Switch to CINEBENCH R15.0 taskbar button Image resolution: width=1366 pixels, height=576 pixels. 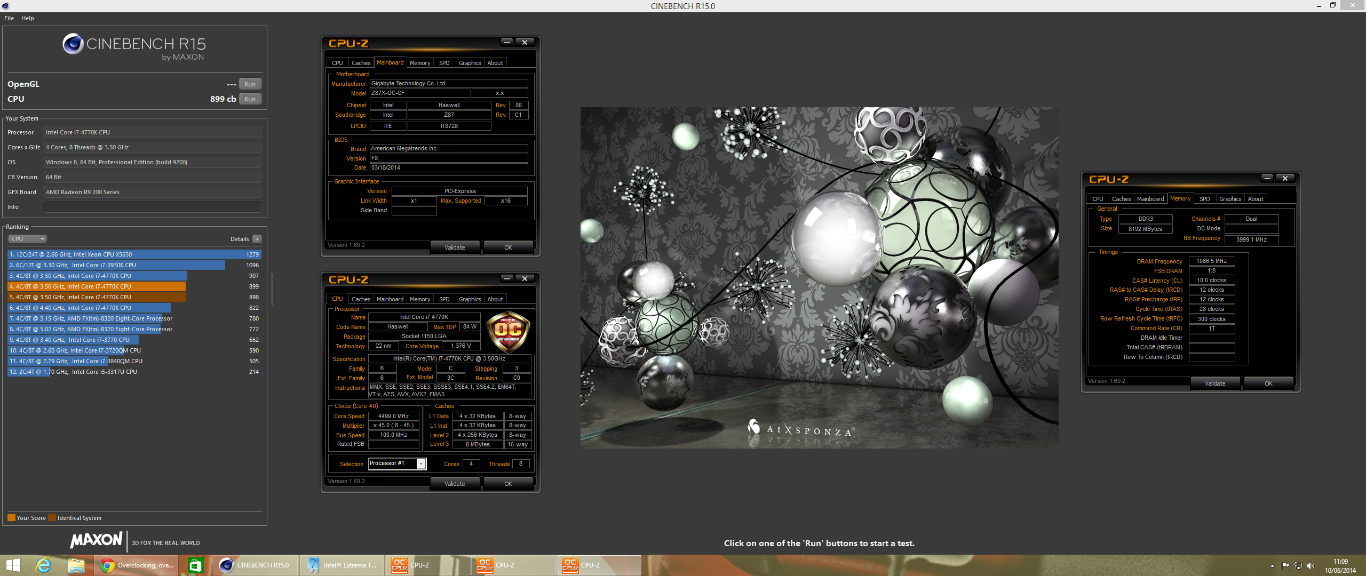256,565
